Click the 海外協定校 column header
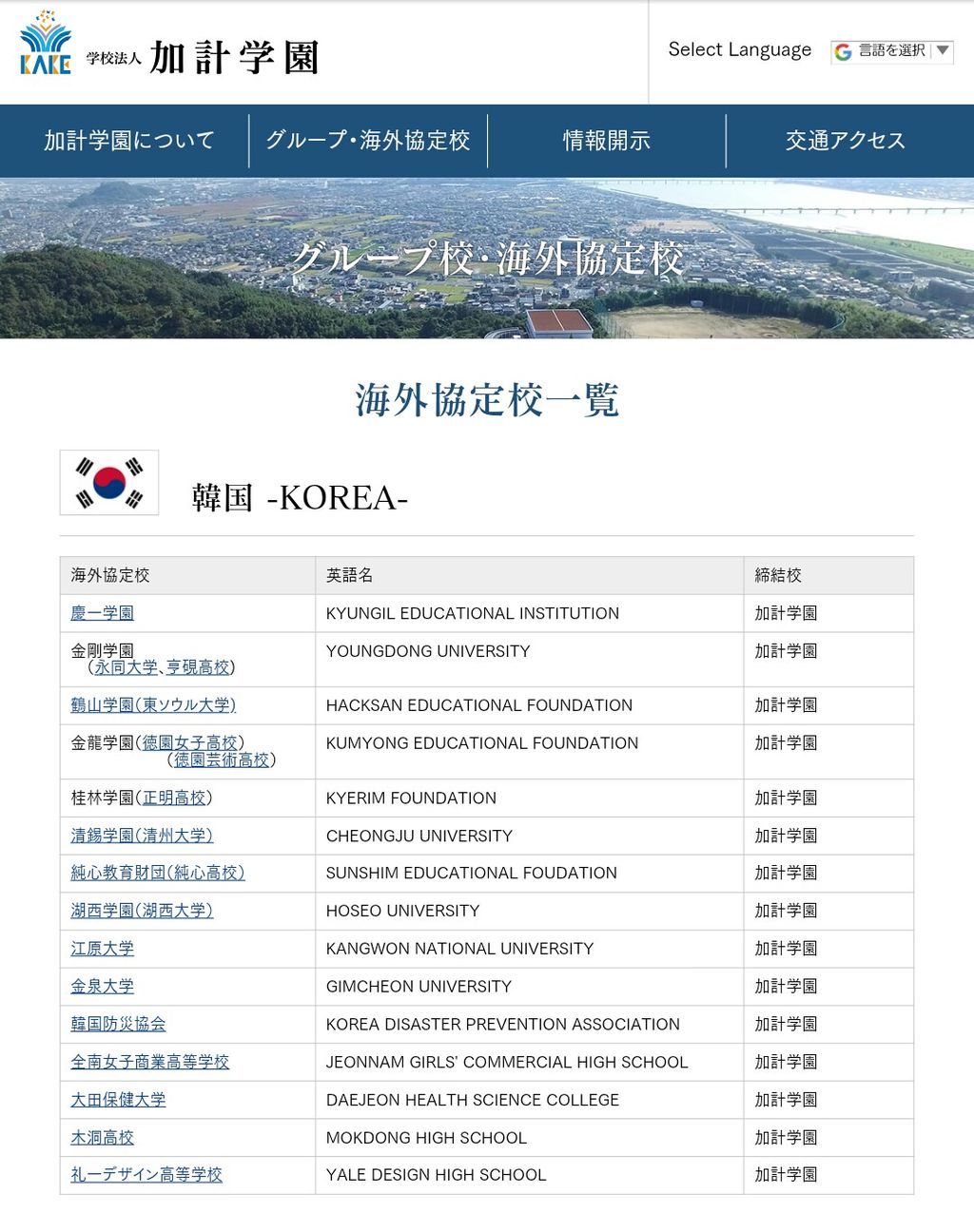This screenshot has width=974, height=1212. point(187,575)
